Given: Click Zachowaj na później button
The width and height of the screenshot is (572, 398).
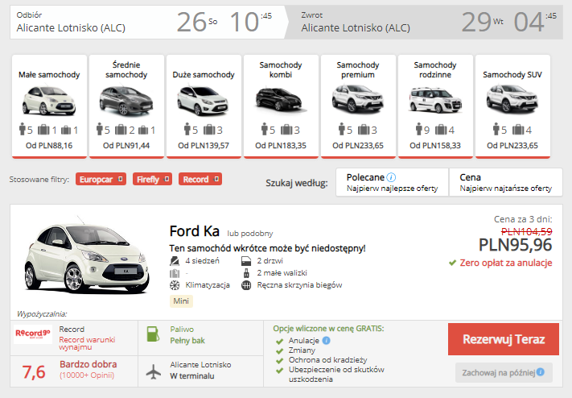Looking at the screenshot, I should [x=504, y=372].
